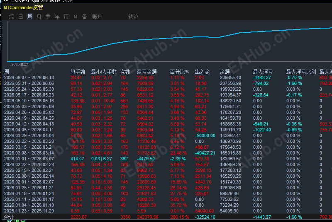Open the 季 quarterly tab
Screen dimensions: 332x222
pos(48,17)
